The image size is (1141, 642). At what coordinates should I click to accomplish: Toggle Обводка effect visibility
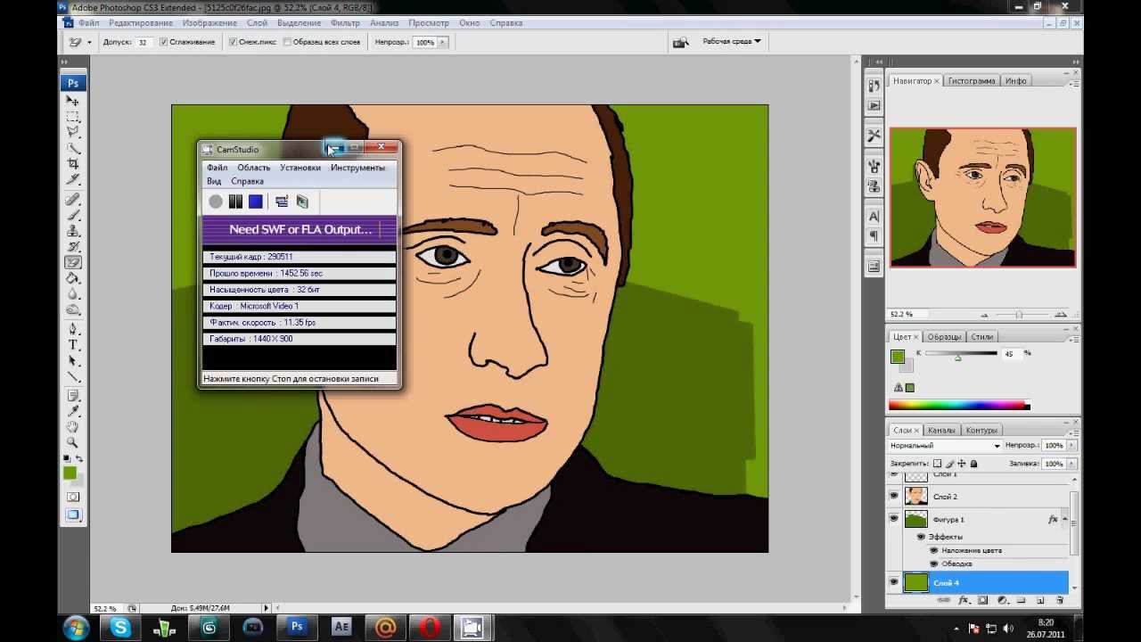(933, 564)
